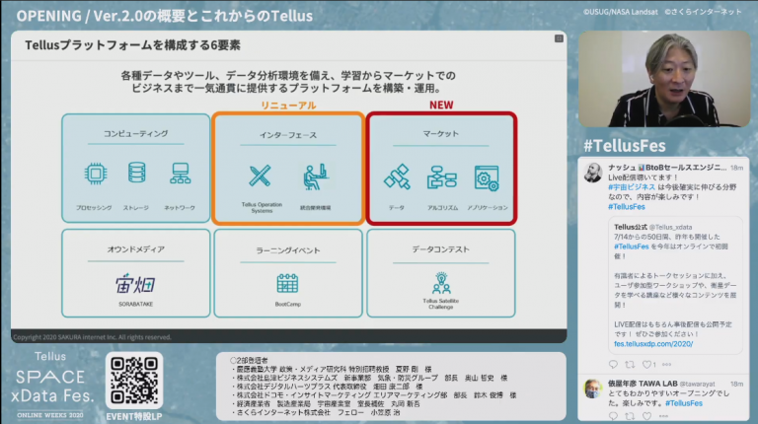This screenshot has width=758, height=424.
Task: Click the red NEW label
Action: coord(441,105)
